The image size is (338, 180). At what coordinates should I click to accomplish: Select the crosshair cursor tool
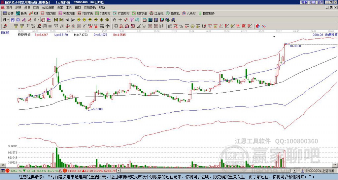120,20
